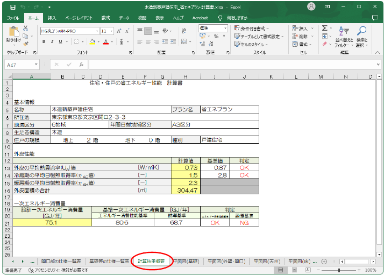Click the 書式 Format cells button

click(x=302, y=44)
